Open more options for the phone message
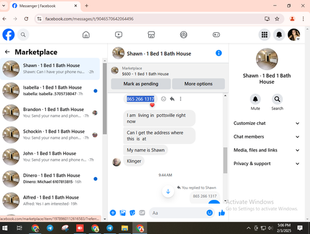The image size is (310, 234). click(180, 99)
